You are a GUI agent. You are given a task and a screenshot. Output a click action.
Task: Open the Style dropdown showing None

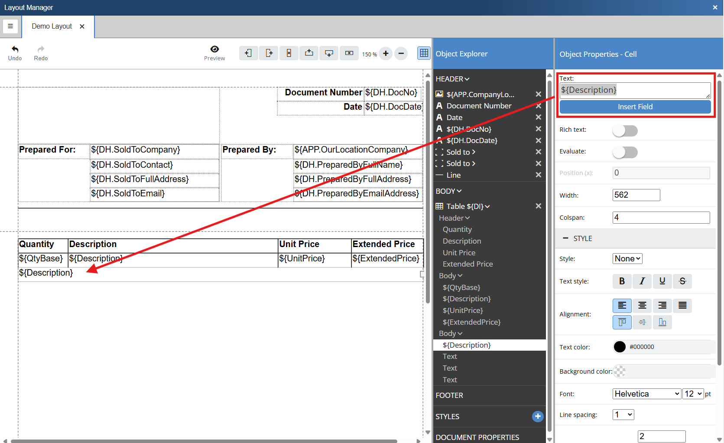pyautogui.click(x=627, y=259)
